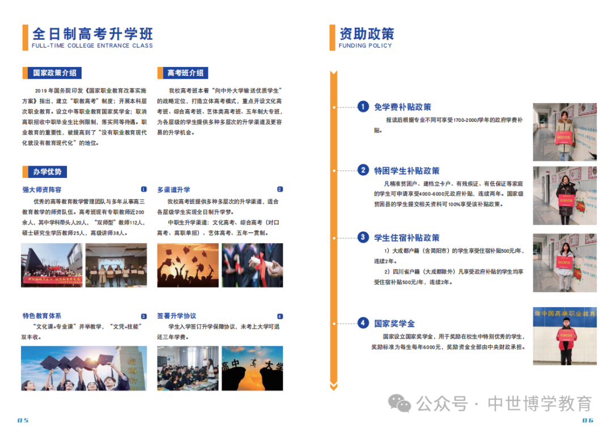Image resolution: width=612 pixels, height=428 pixels.
Task: Open the classroom students photo under 签署升学协议
Action: pyautogui.click(x=187, y=368)
